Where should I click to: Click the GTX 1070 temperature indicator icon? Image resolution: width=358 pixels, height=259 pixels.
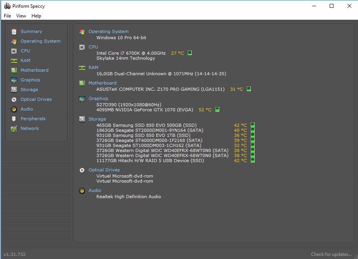click(217, 110)
